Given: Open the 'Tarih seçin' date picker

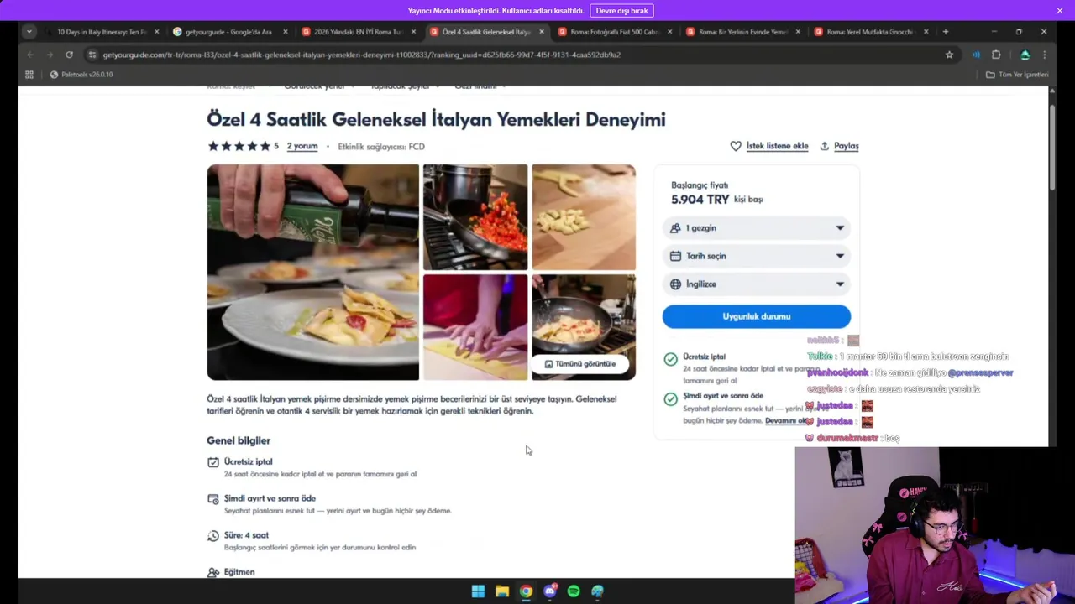Looking at the screenshot, I should click(x=757, y=256).
